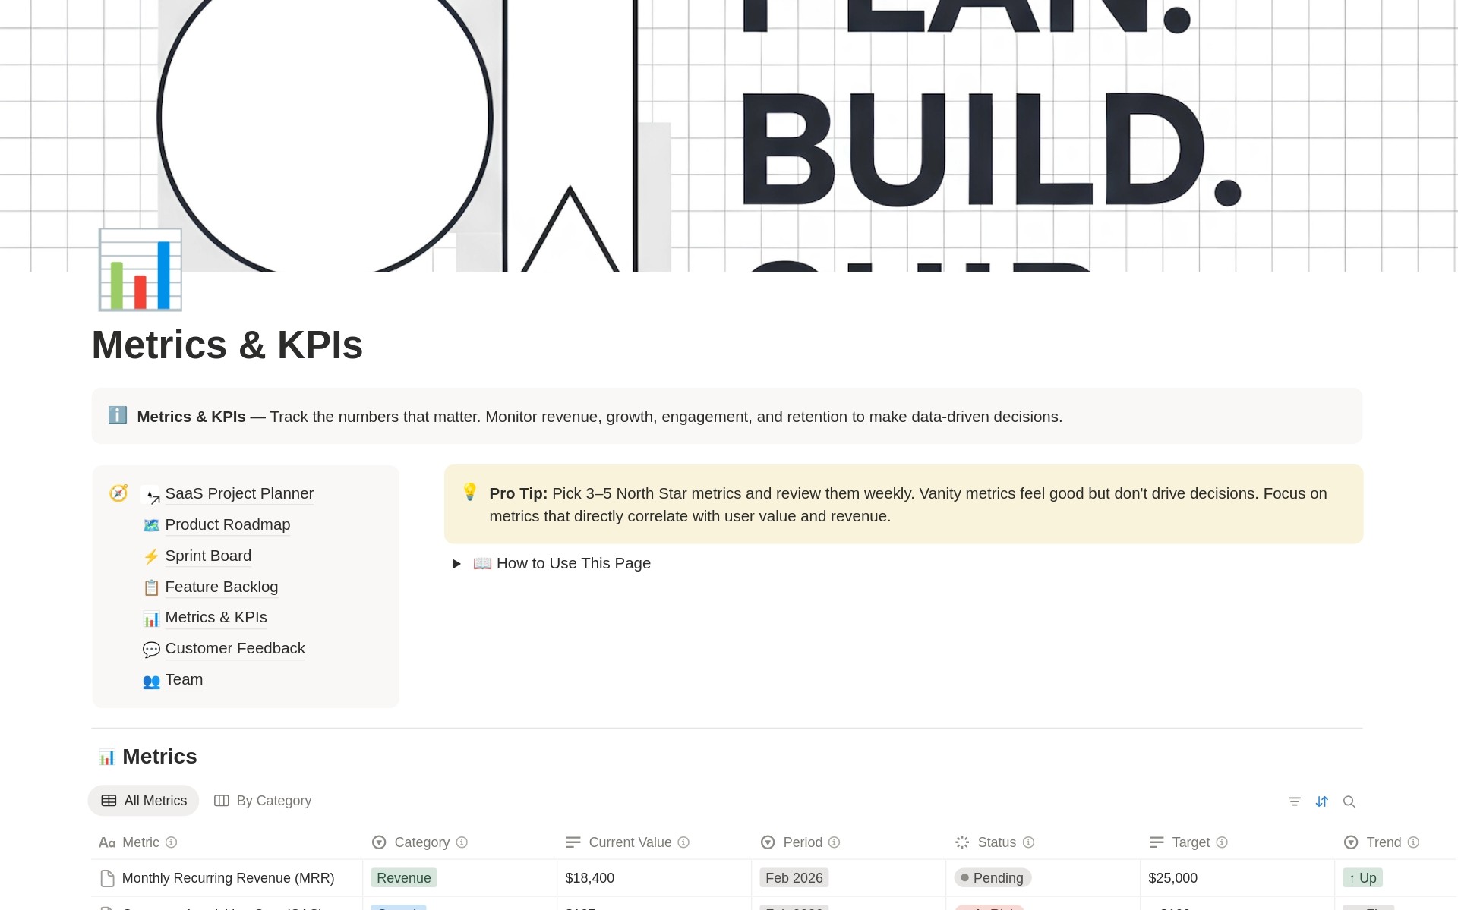The width and height of the screenshot is (1458, 910).
Task: Switch to the By Category view tab
Action: pyautogui.click(x=264, y=801)
